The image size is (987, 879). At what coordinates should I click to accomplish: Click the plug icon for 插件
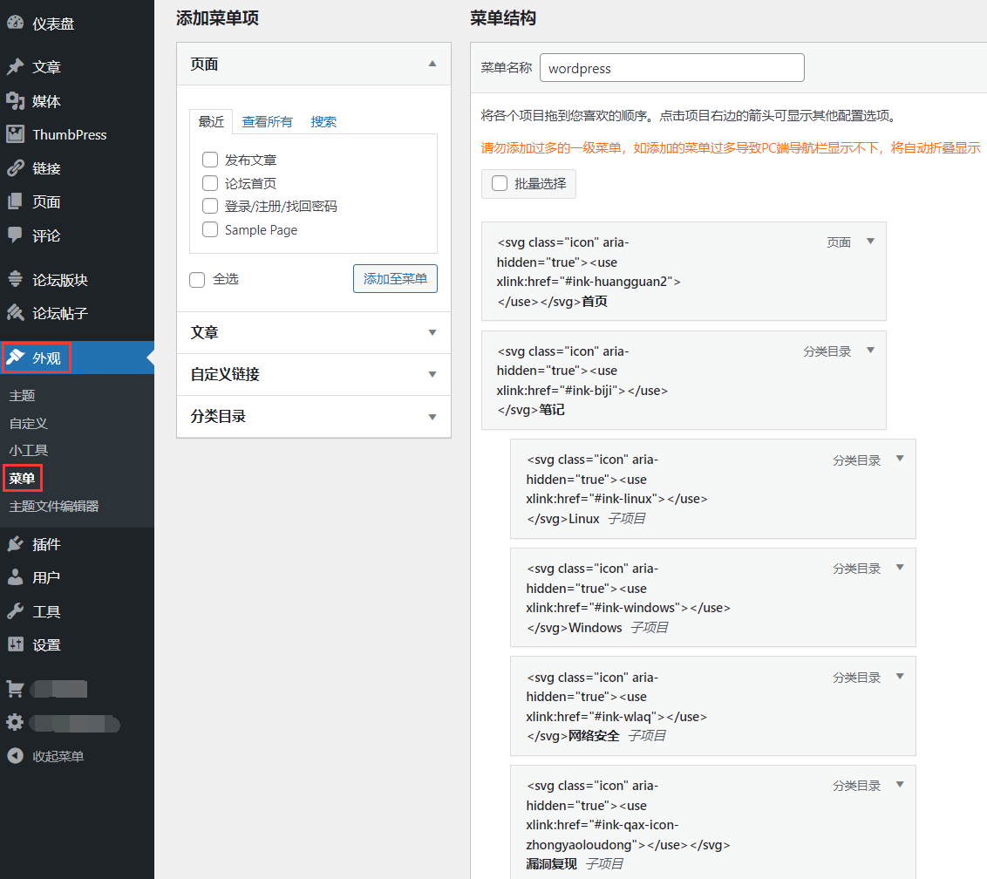(15, 544)
